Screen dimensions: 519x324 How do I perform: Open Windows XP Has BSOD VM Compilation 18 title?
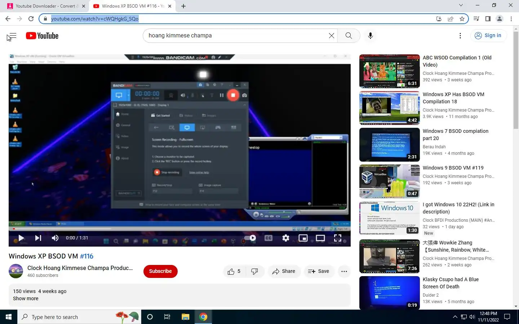pyautogui.click(x=453, y=98)
